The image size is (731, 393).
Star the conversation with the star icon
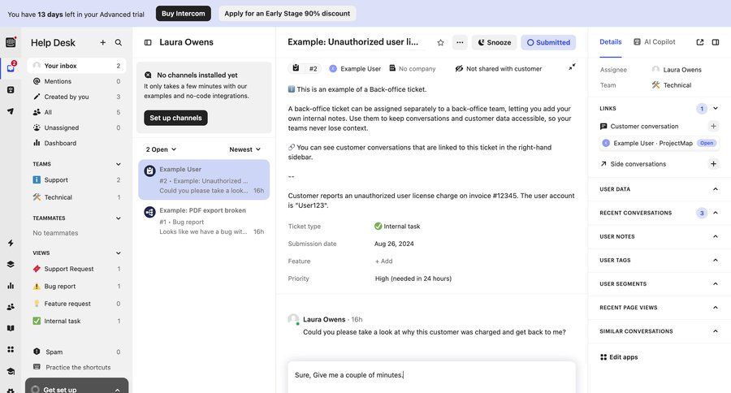tap(440, 42)
